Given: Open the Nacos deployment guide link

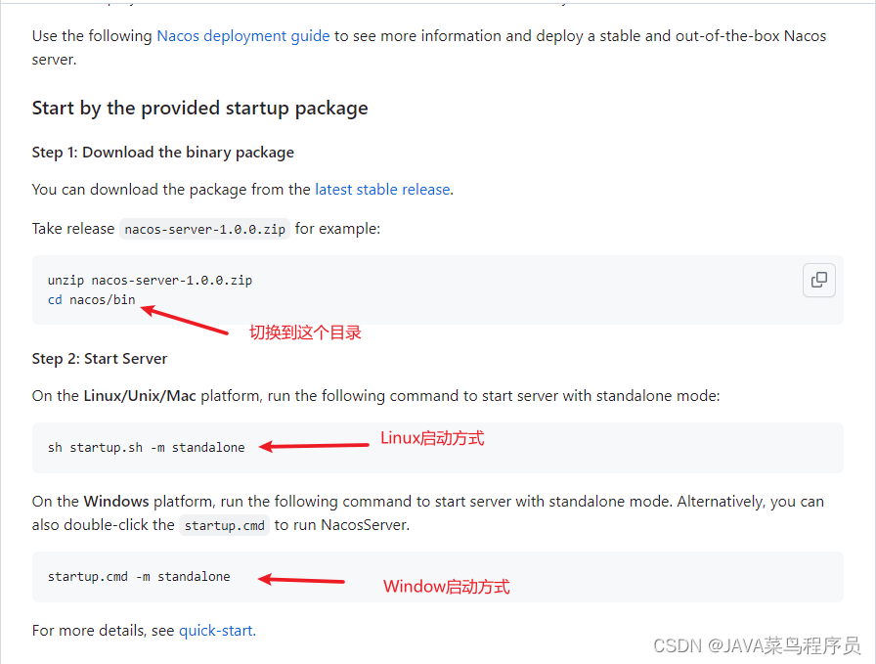Looking at the screenshot, I should [x=243, y=36].
